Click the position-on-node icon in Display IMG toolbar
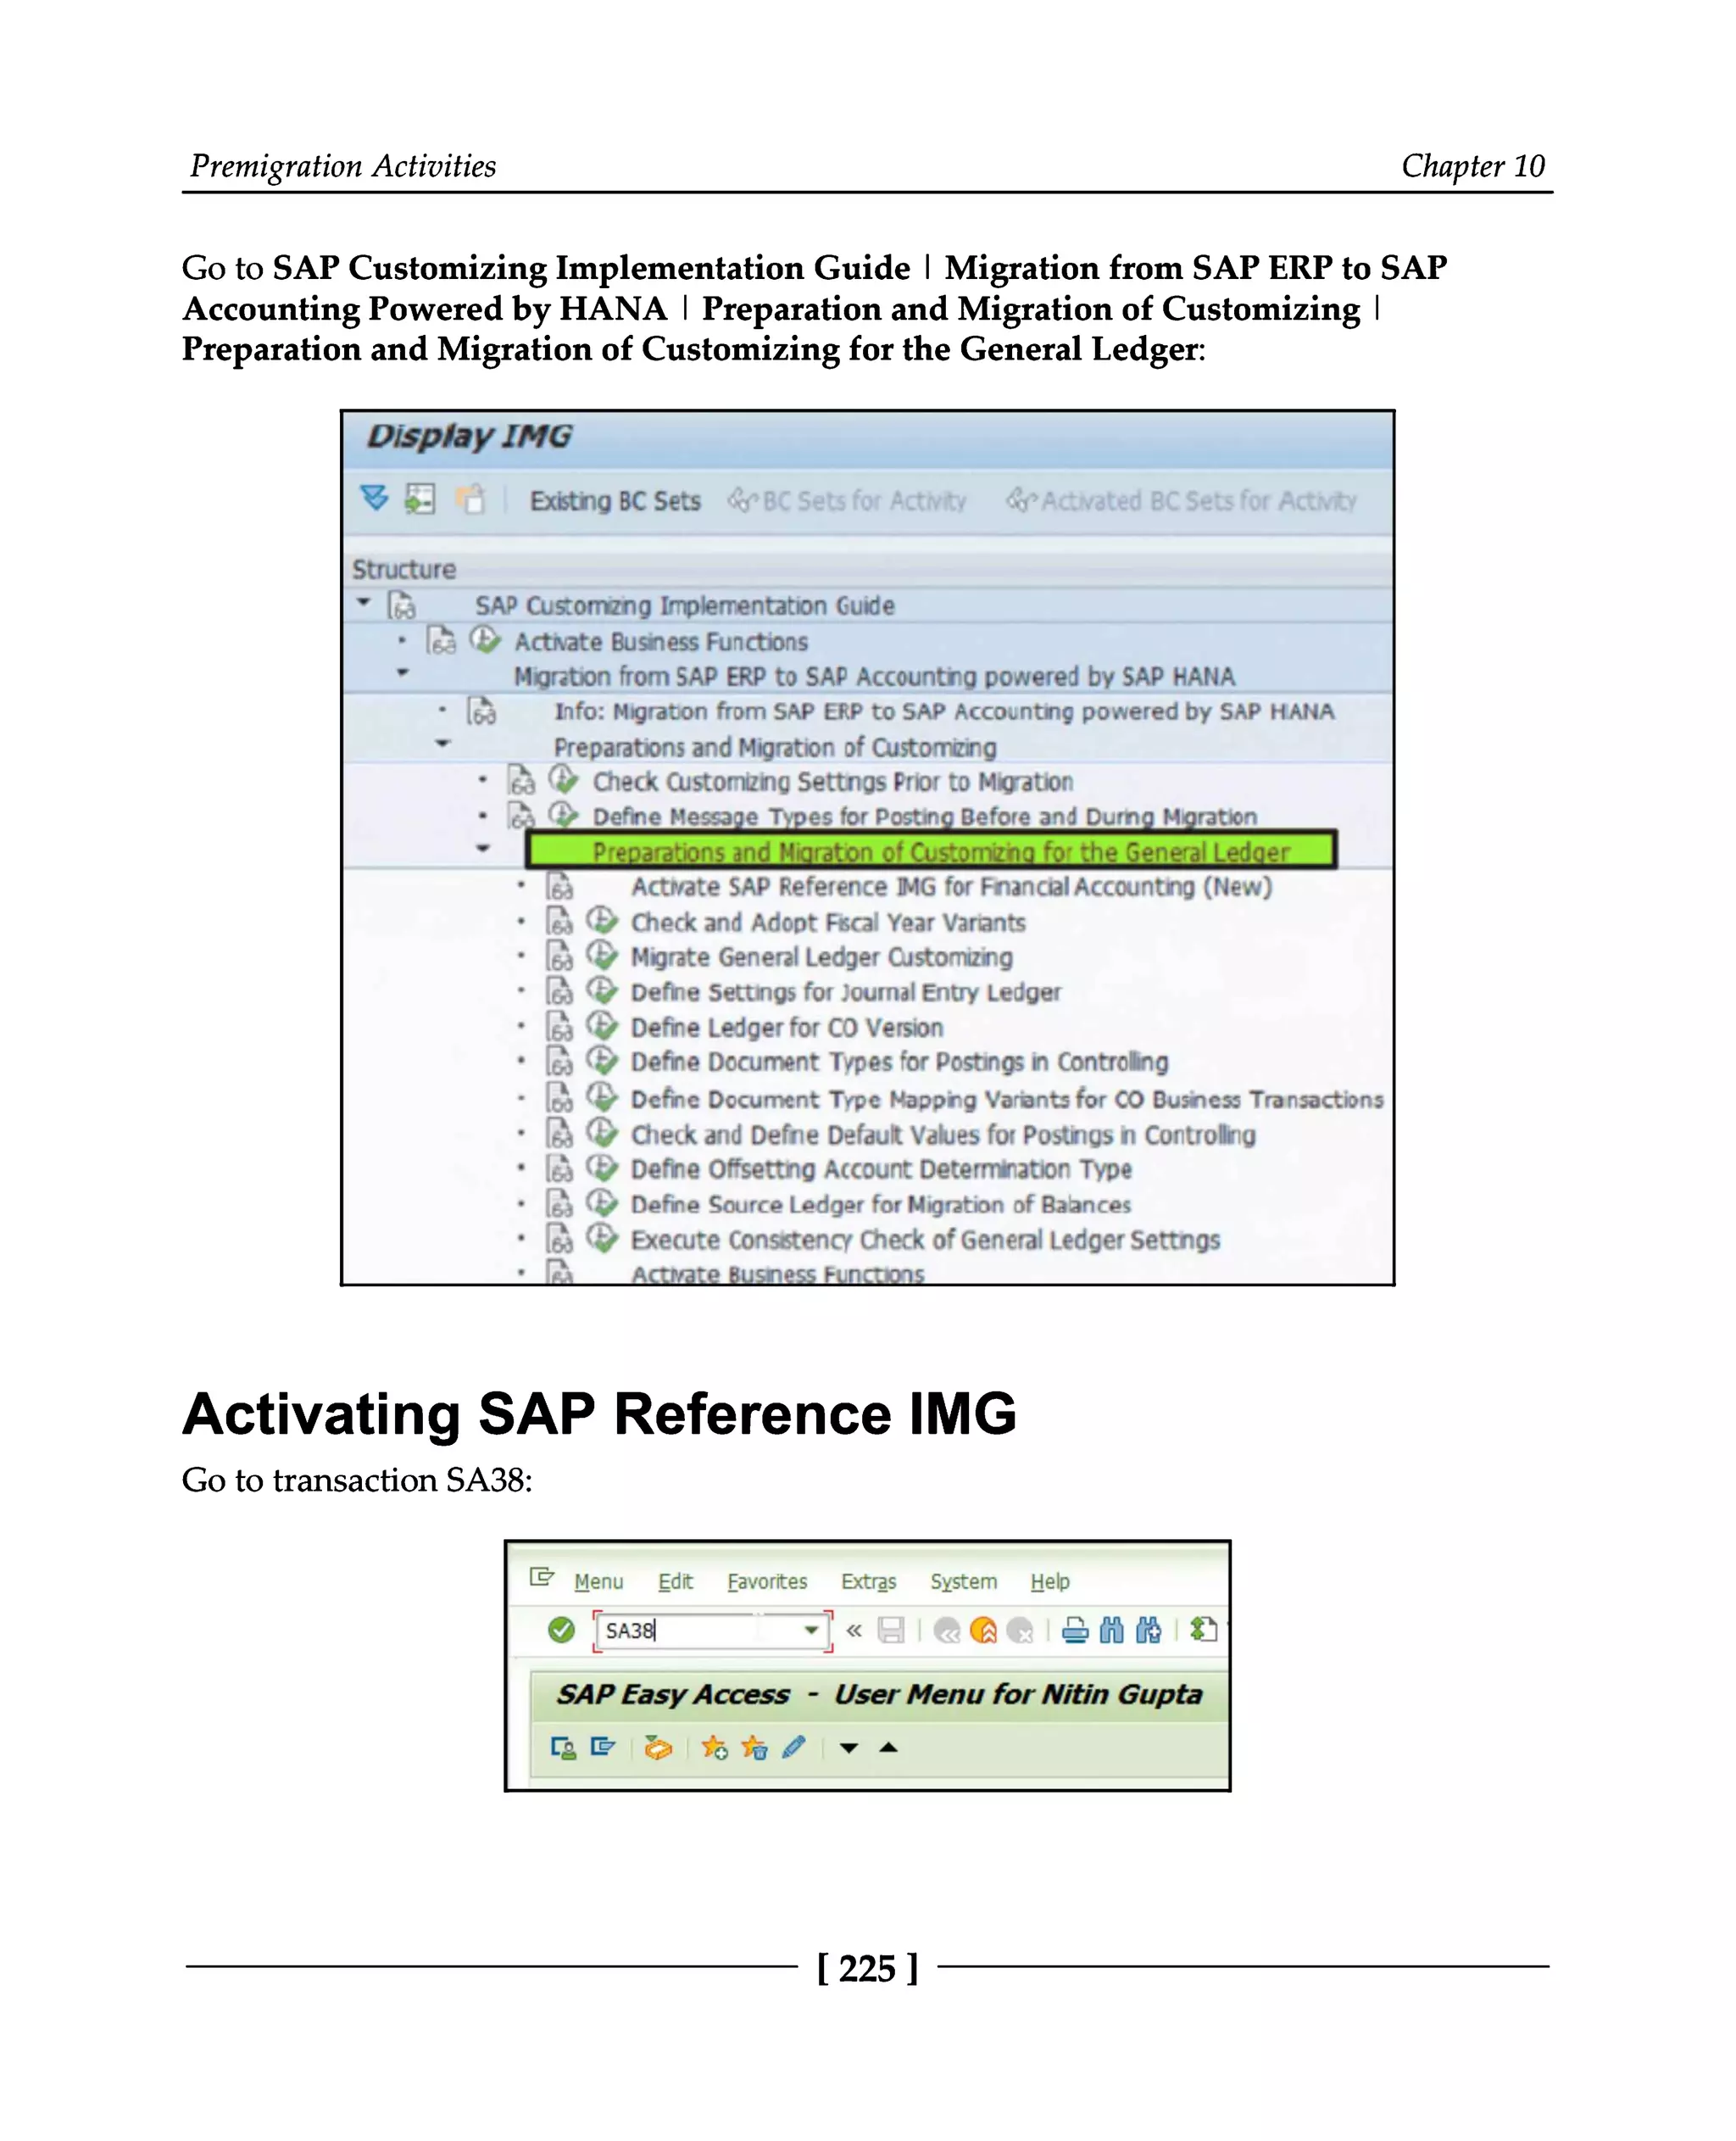 420,499
